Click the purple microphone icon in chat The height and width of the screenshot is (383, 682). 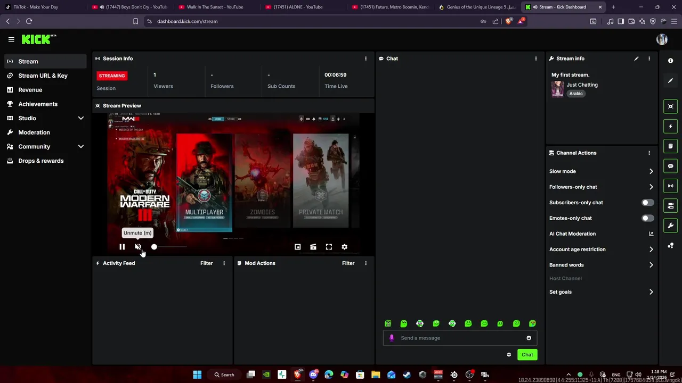392,338
